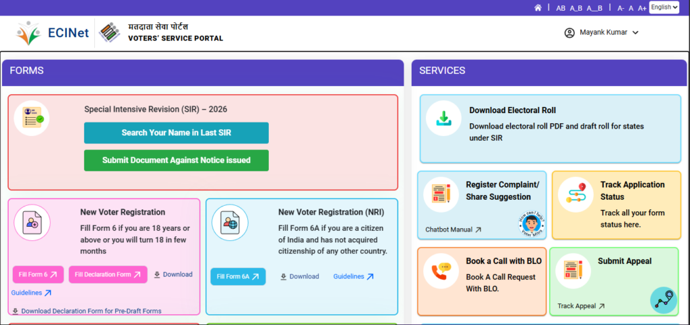The height and width of the screenshot is (325, 690).
Task: Open Register Complaint/ Share Suggestion title
Action: click(x=503, y=190)
